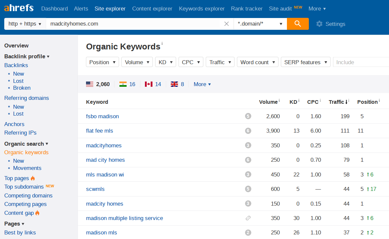
Task: Open Movements under Organic keywords
Action: (27, 168)
